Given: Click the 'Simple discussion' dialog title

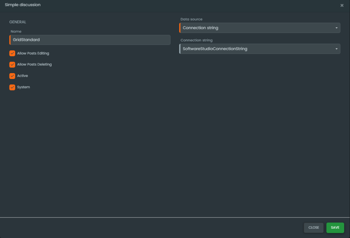Looking at the screenshot, I should point(23,5).
